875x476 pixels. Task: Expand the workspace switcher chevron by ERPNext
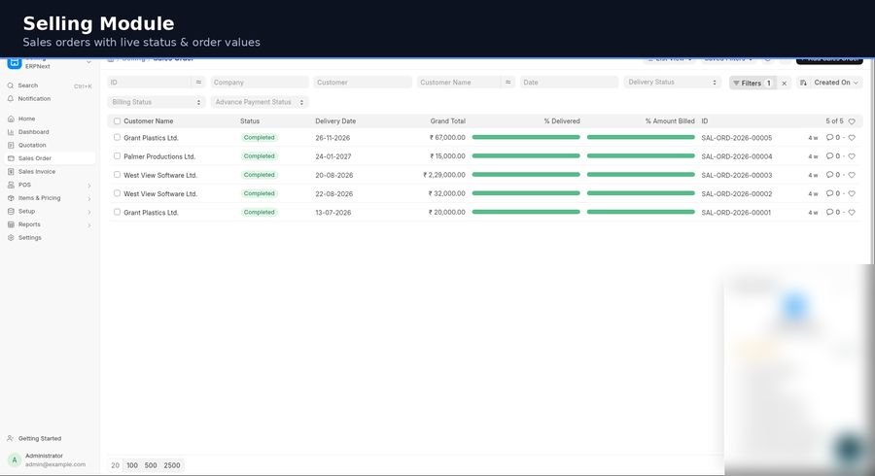[88, 62]
